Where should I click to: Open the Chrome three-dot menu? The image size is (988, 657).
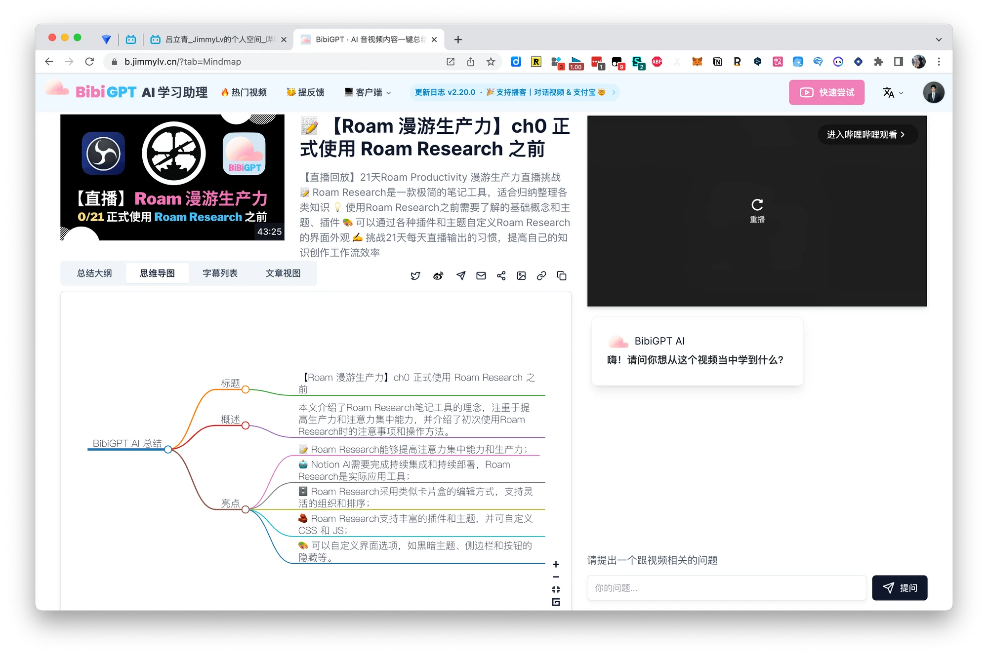939,62
